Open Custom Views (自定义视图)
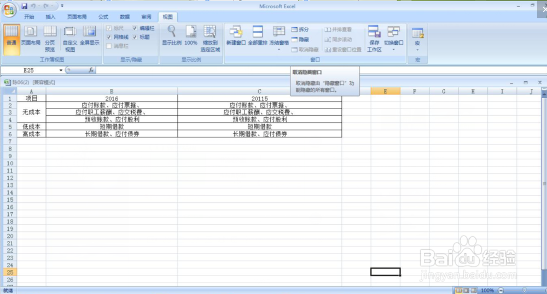 pos(70,39)
